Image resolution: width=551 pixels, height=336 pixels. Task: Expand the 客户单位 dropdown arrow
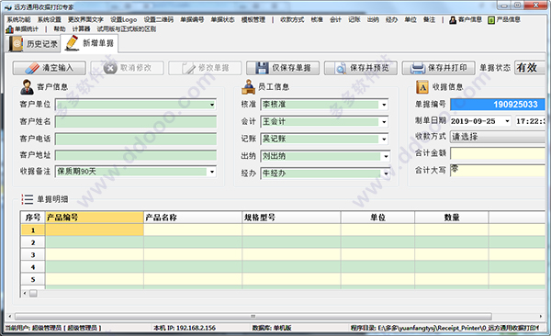coord(212,105)
